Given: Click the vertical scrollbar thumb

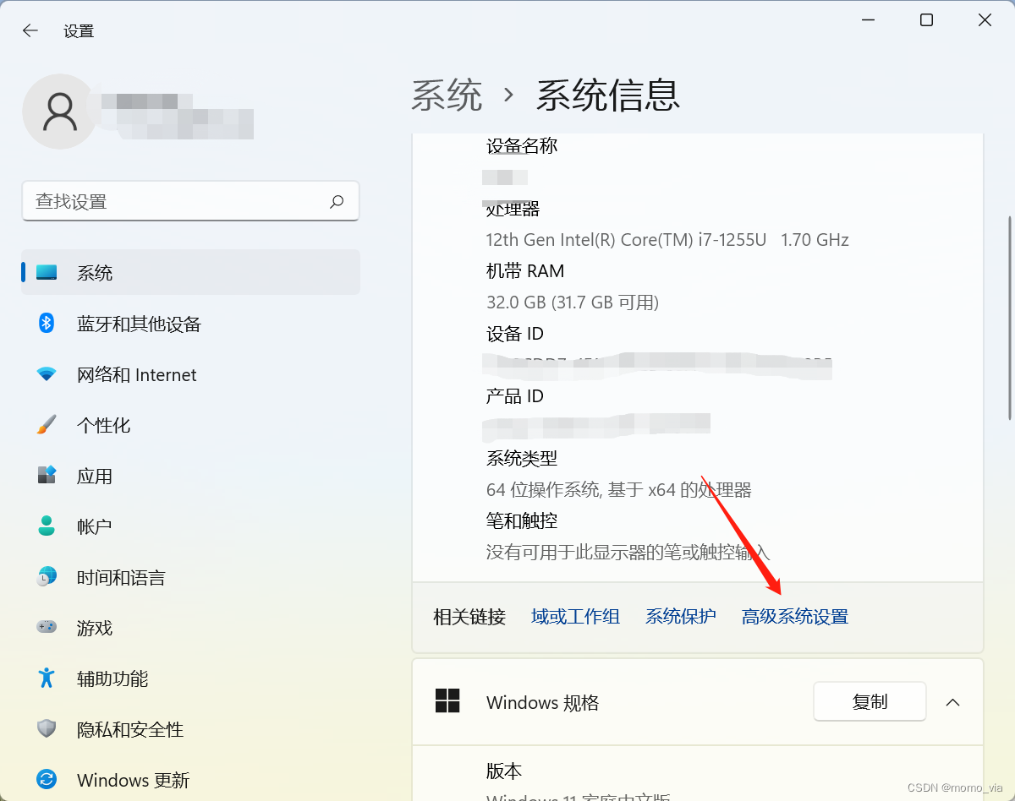Looking at the screenshot, I should click(1009, 319).
